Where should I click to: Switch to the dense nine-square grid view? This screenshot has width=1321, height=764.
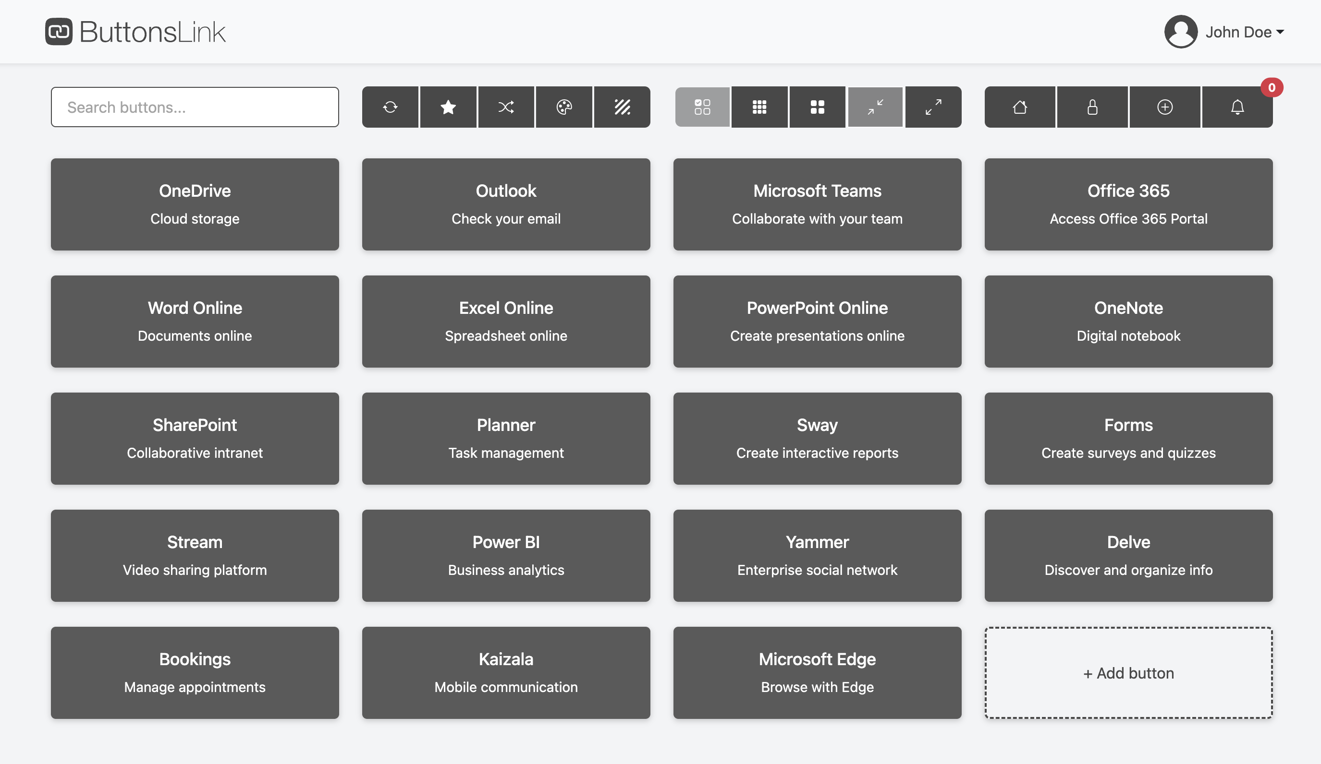pos(759,107)
